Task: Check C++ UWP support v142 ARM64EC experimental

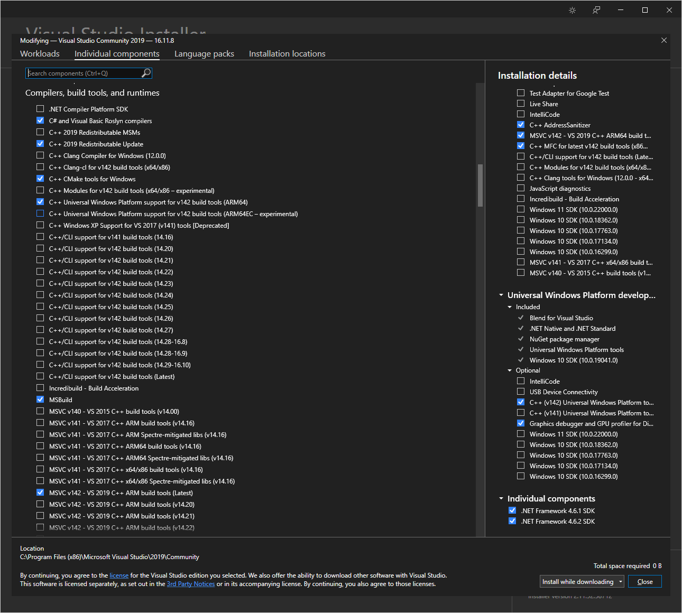Action: point(40,213)
